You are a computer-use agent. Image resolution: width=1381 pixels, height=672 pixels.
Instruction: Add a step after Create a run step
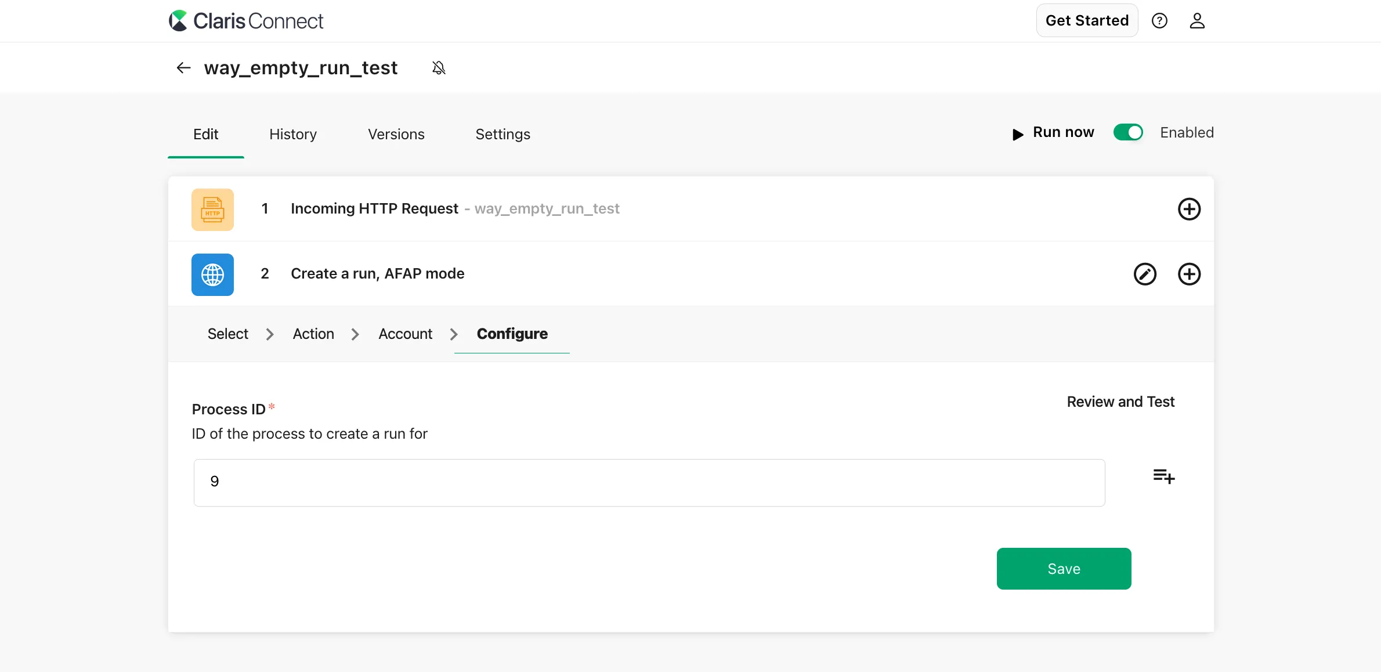click(1190, 274)
